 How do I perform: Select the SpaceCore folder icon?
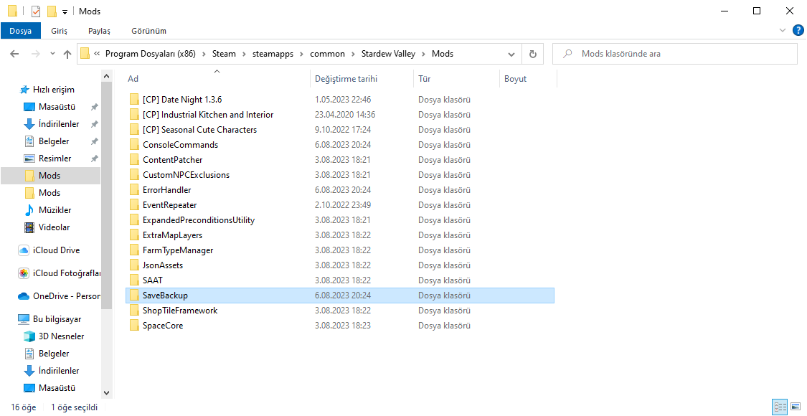pos(134,326)
